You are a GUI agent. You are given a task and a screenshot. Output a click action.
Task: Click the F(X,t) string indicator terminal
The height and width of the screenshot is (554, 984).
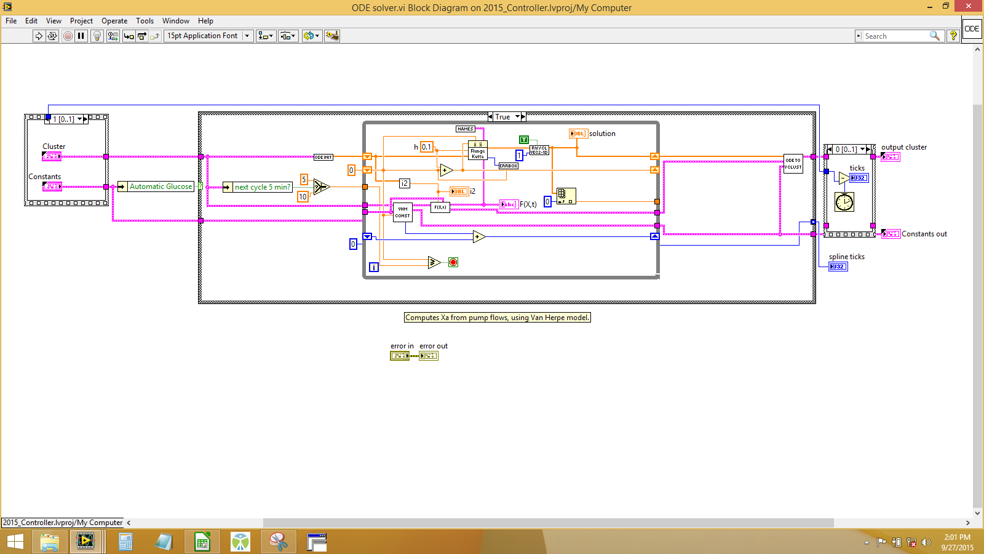(509, 204)
